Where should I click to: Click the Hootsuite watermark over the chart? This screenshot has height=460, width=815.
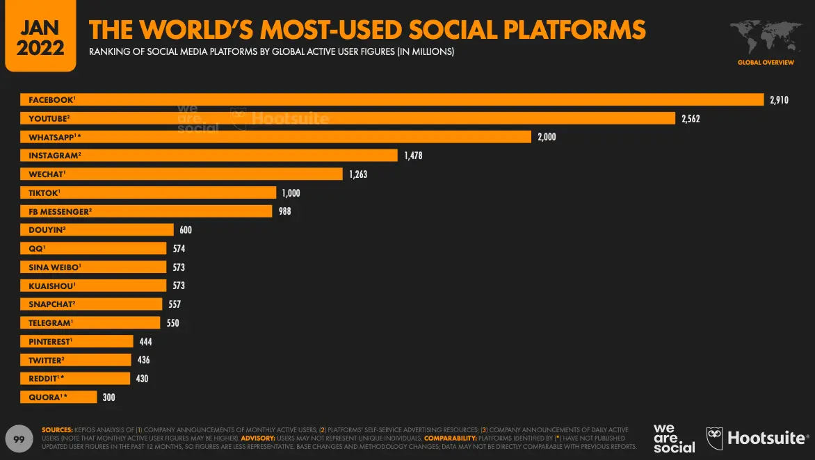280,118
